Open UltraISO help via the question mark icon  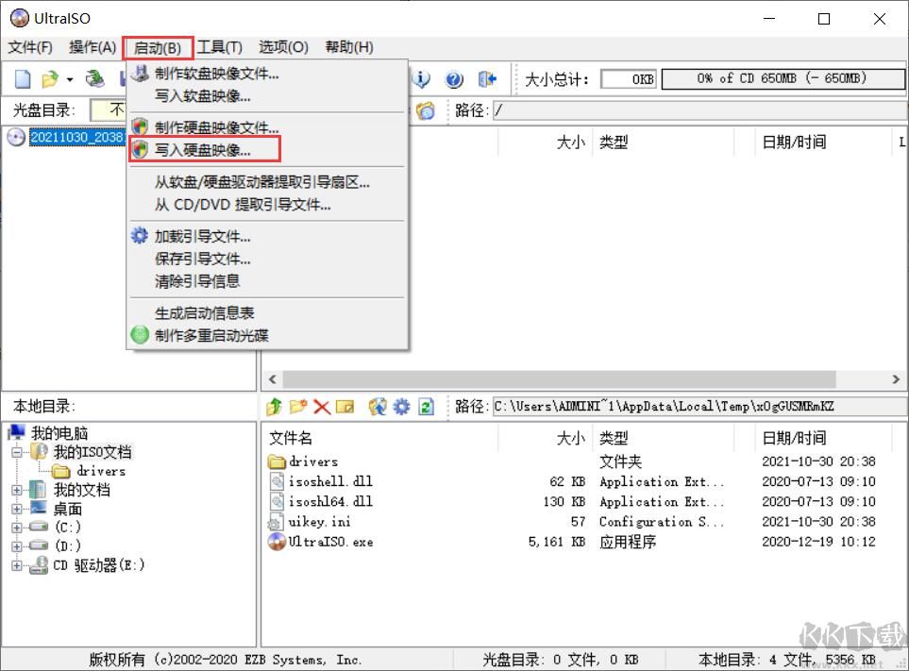pyautogui.click(x=454, y=80)
